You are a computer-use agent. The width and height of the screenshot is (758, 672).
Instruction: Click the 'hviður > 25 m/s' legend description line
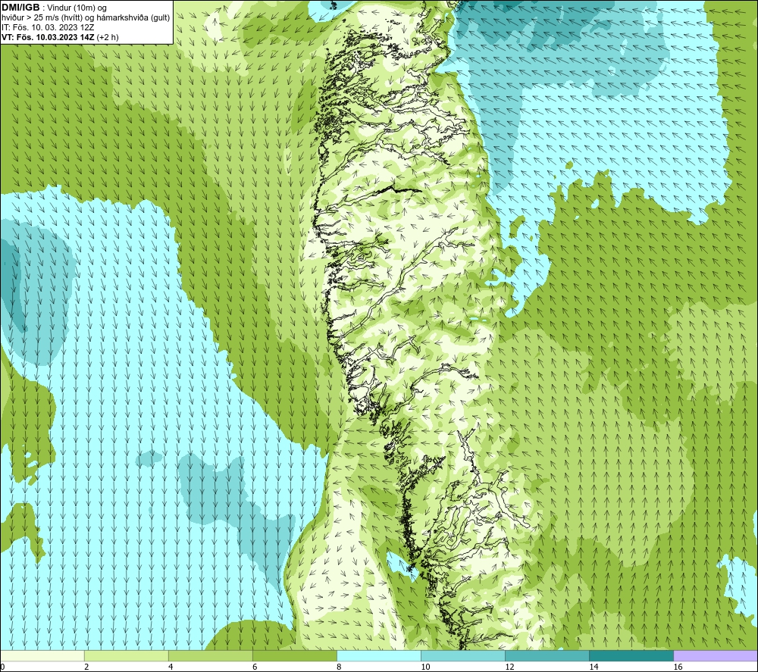86,18
